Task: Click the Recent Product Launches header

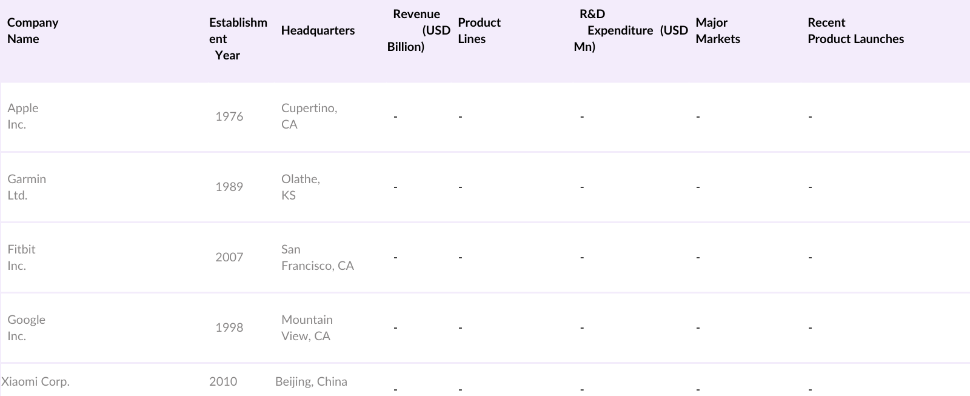Action: coord(855,31)
